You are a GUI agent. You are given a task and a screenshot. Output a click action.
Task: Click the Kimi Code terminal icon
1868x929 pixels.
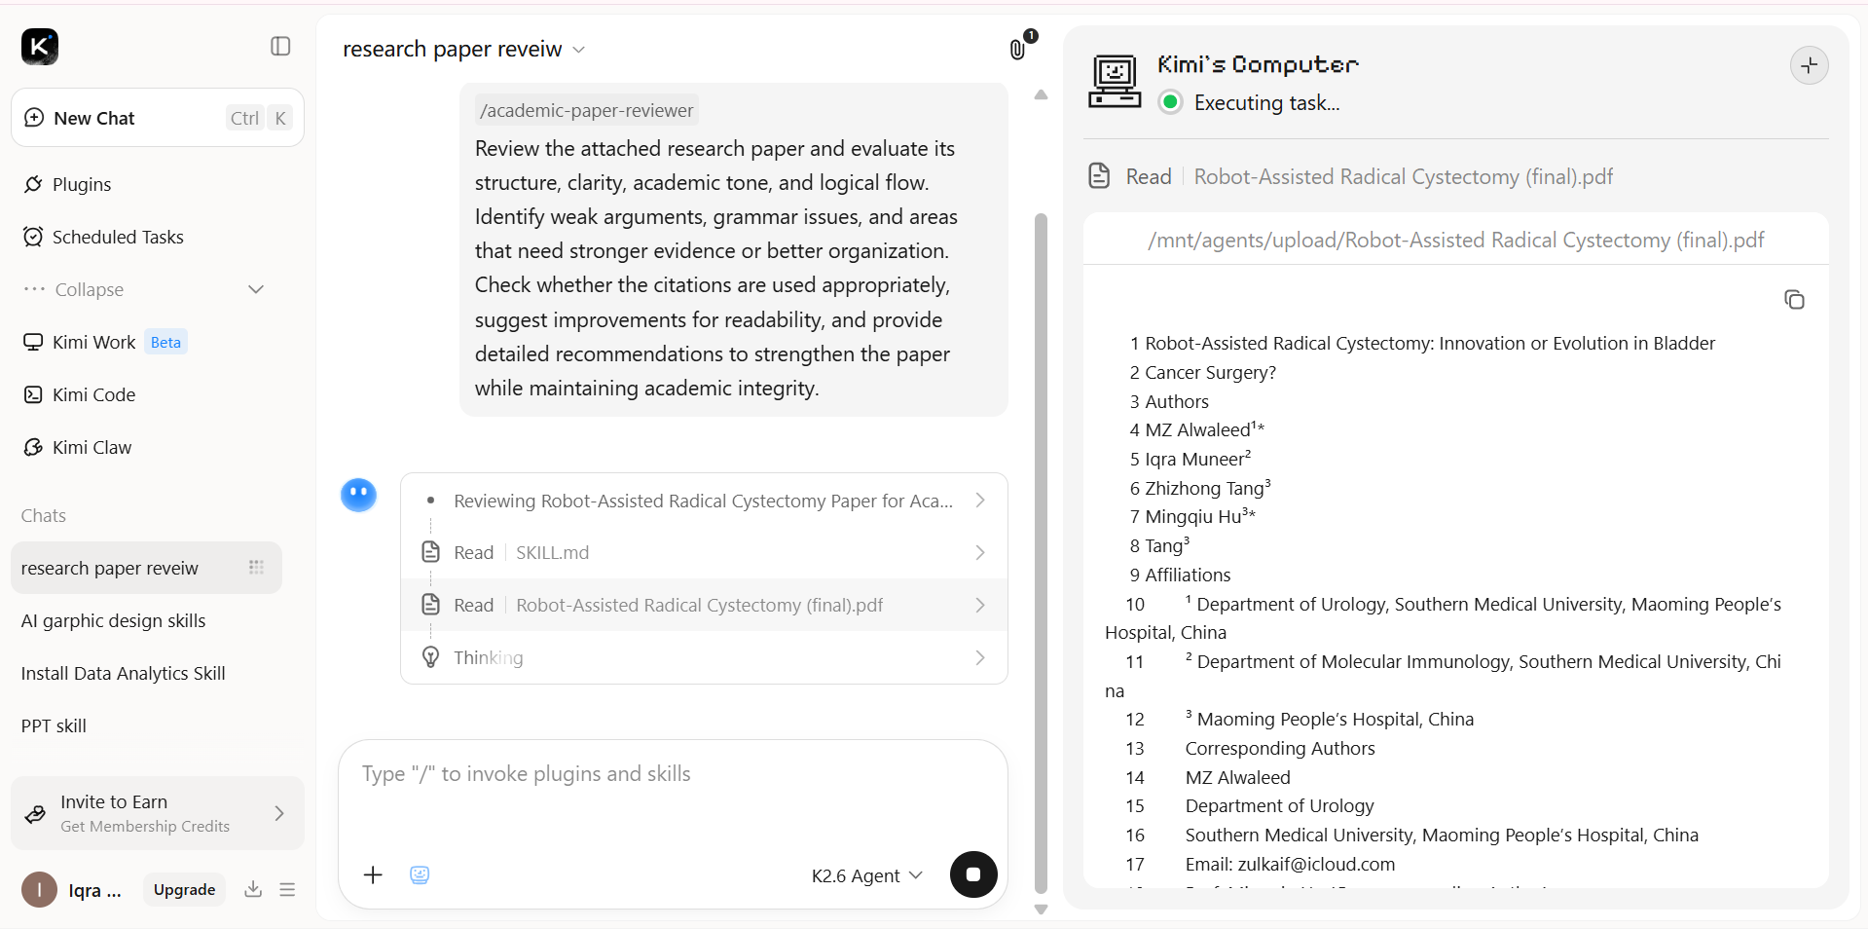pos(33,394)
